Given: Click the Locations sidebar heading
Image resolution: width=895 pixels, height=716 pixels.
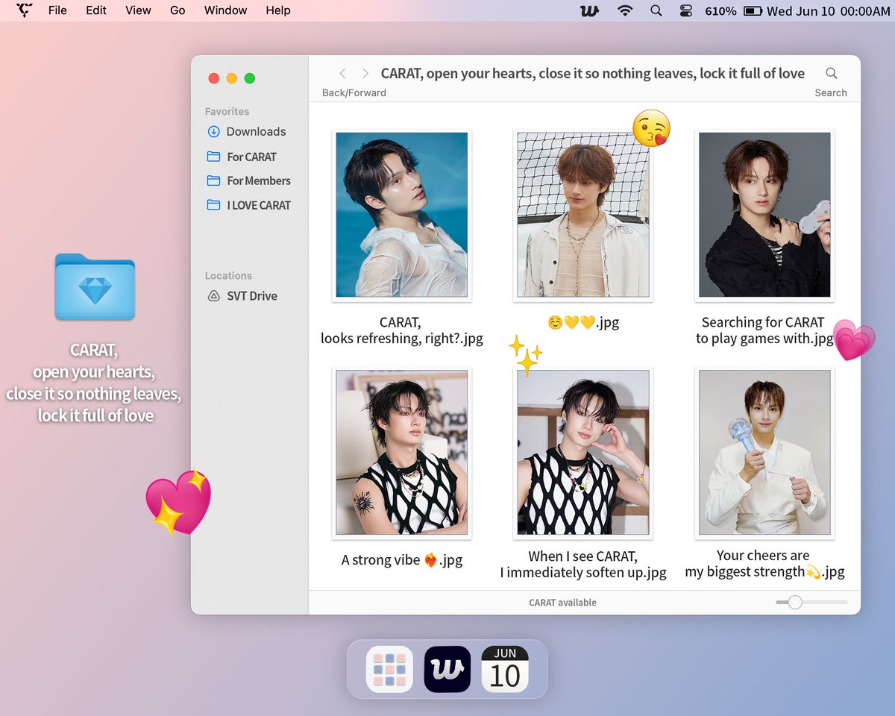Looking at the screenshot, I should tap(229, 275).
